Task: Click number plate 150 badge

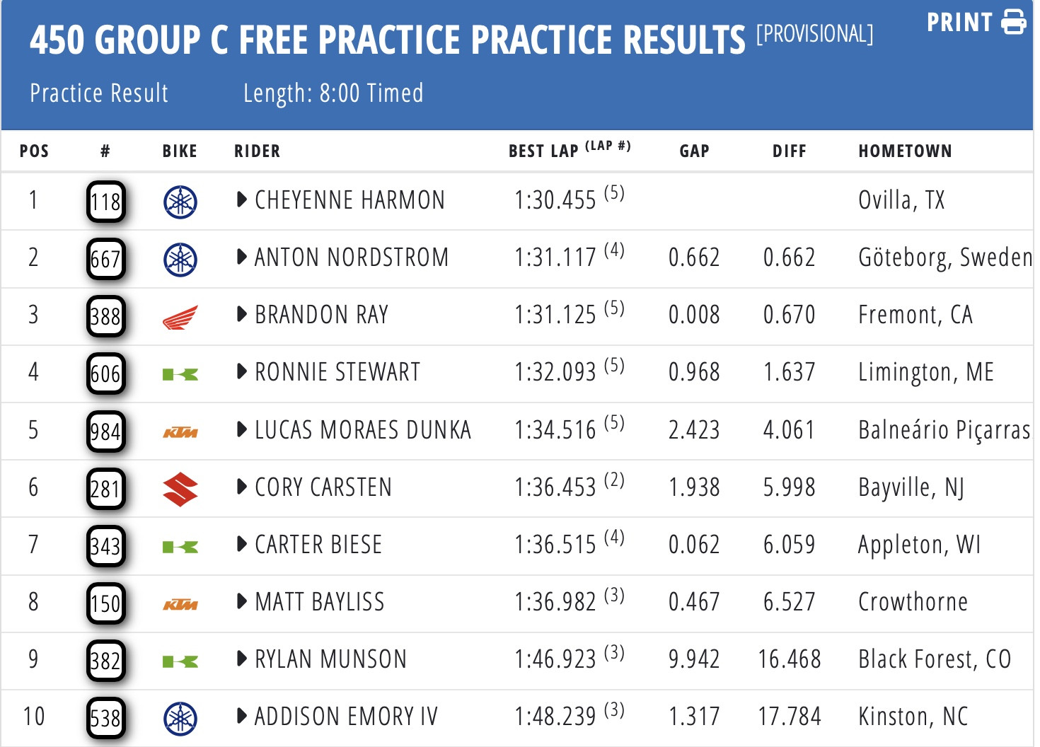Action: [x=105, y=604]
